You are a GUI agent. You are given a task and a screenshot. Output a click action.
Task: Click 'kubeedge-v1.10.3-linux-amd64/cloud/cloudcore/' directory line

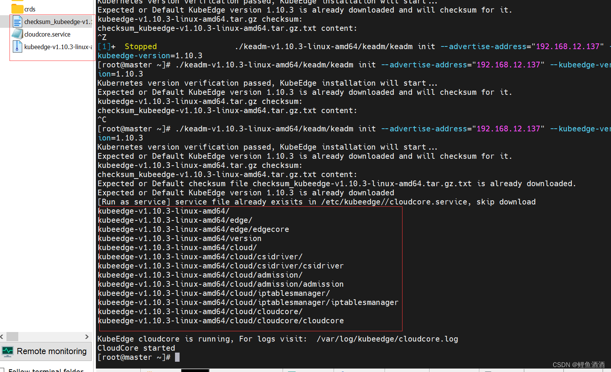click(200, 311)
